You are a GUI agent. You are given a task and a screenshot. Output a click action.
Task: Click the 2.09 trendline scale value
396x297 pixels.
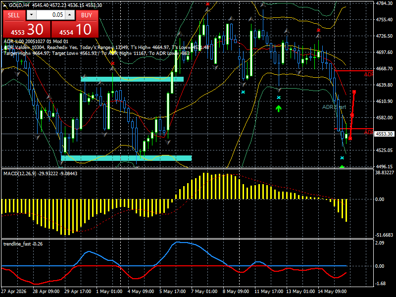click(x=380, y=243)
